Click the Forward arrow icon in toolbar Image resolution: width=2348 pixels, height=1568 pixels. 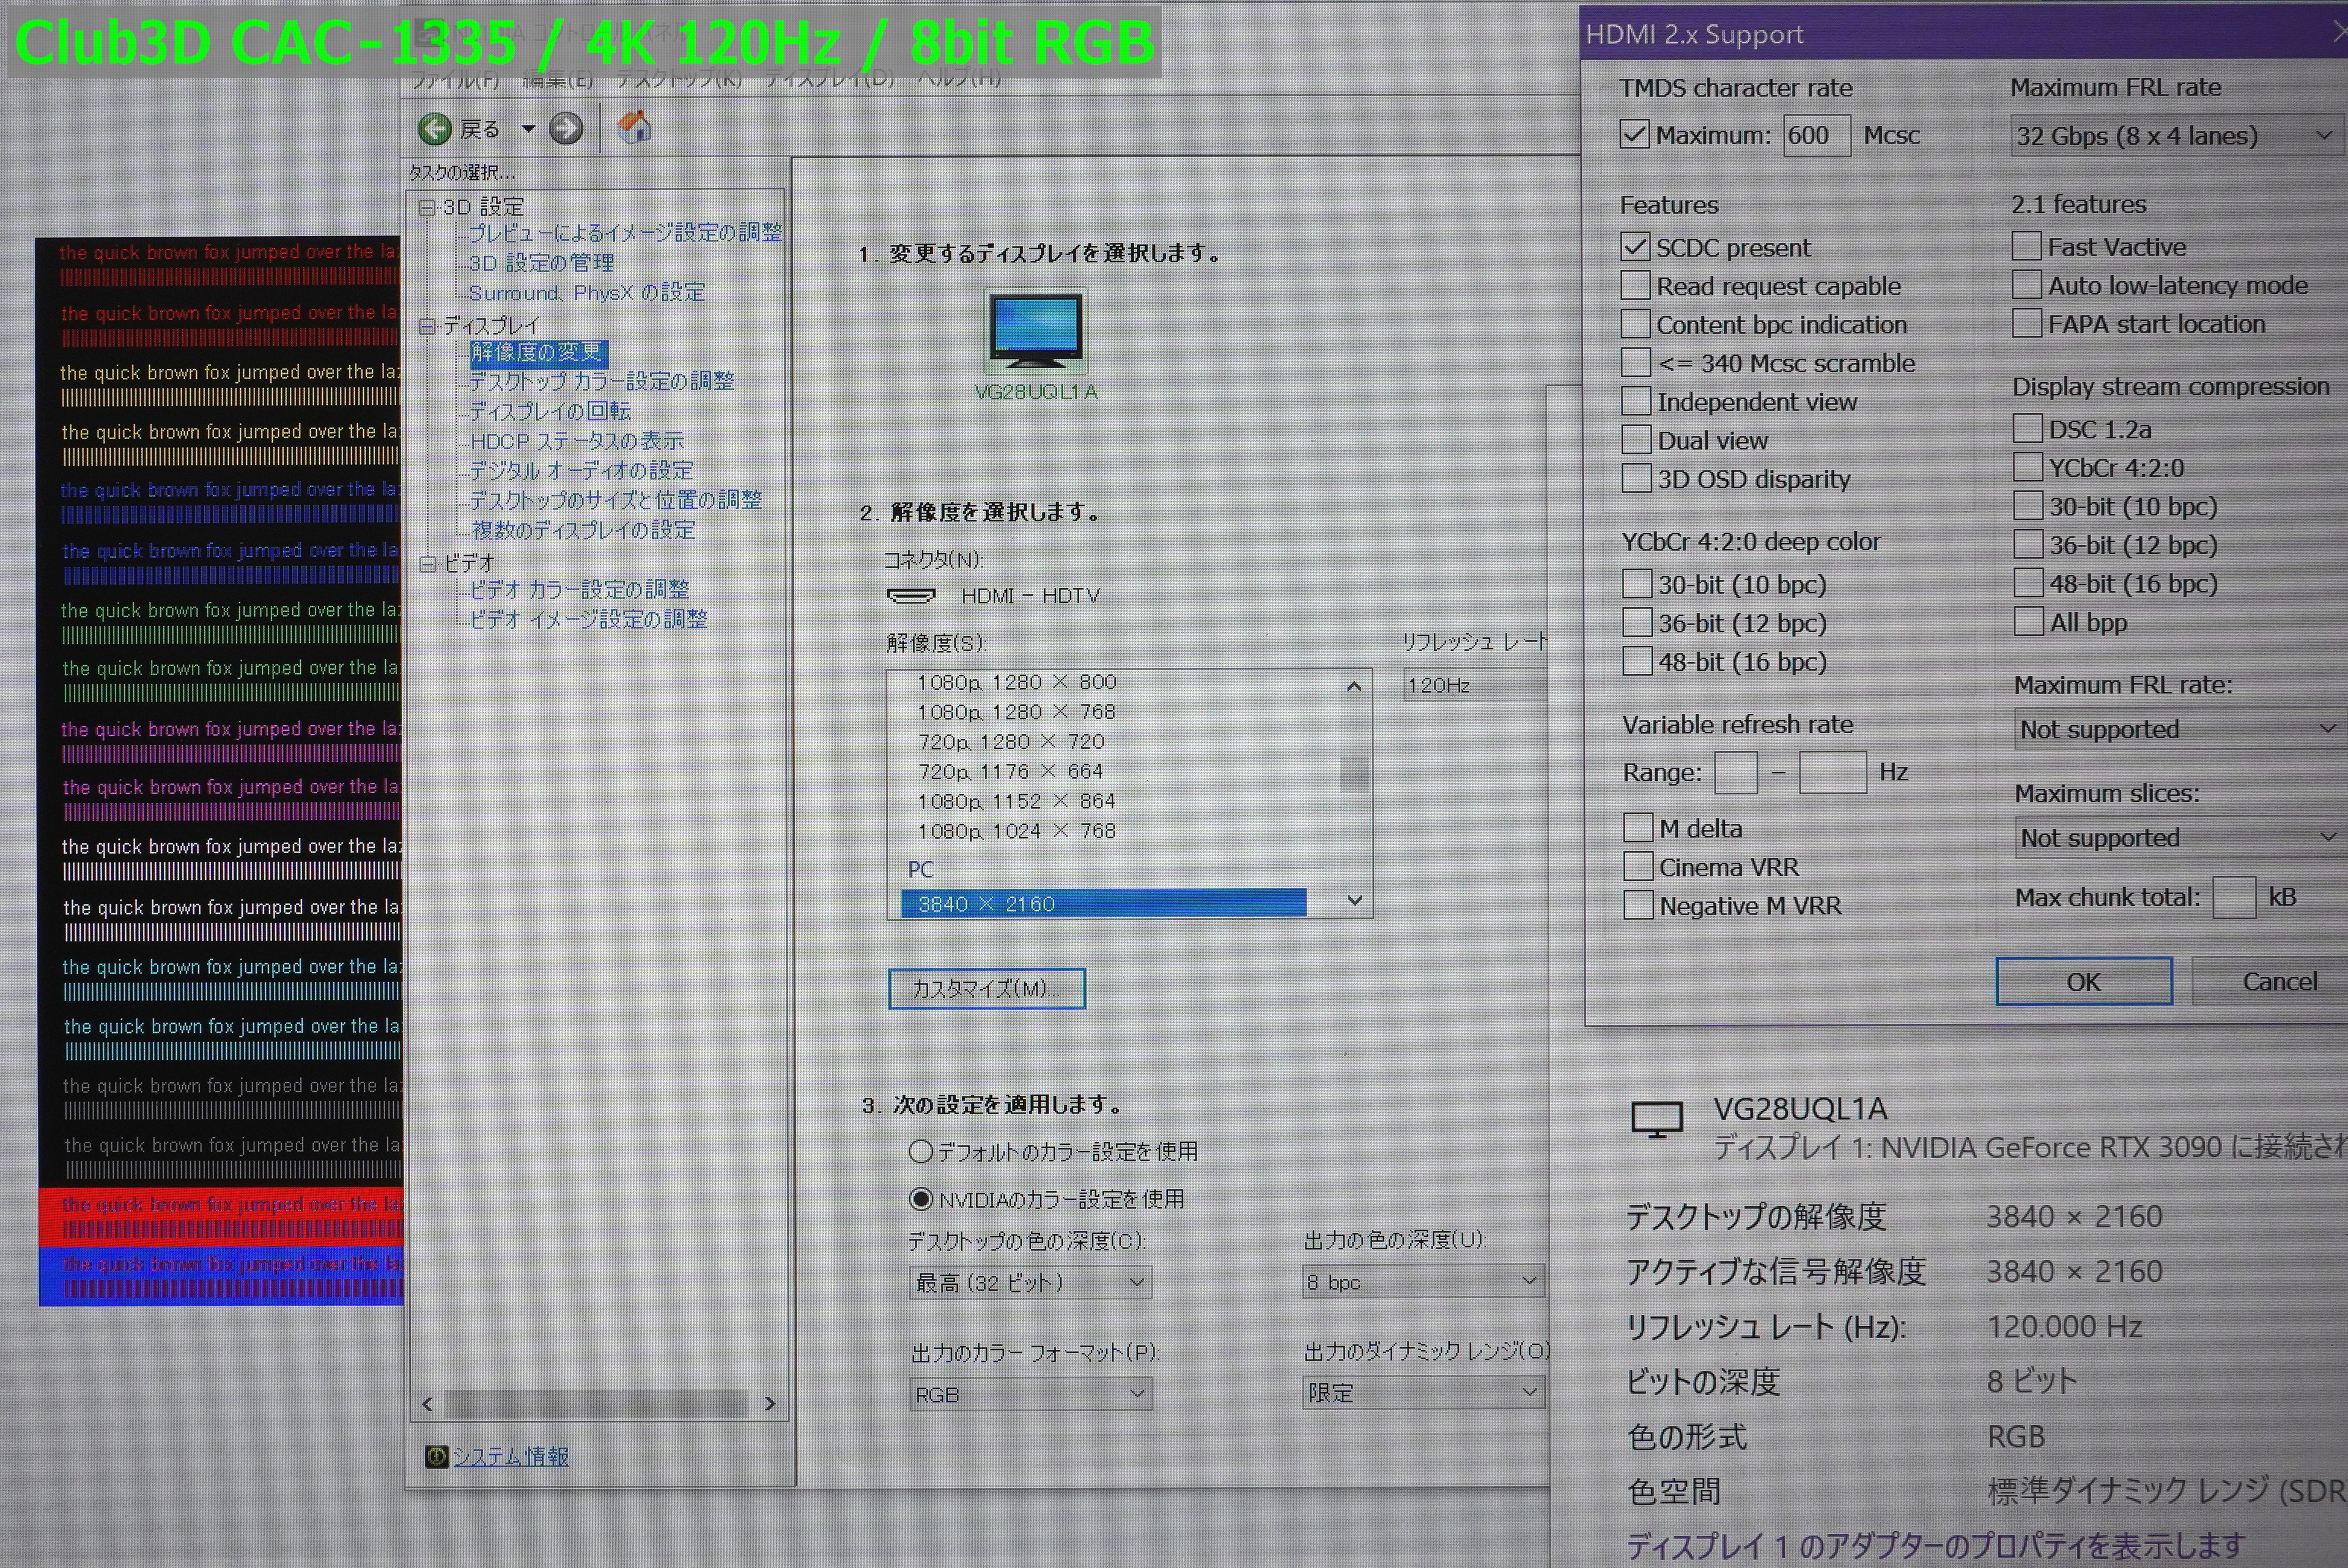566,128
